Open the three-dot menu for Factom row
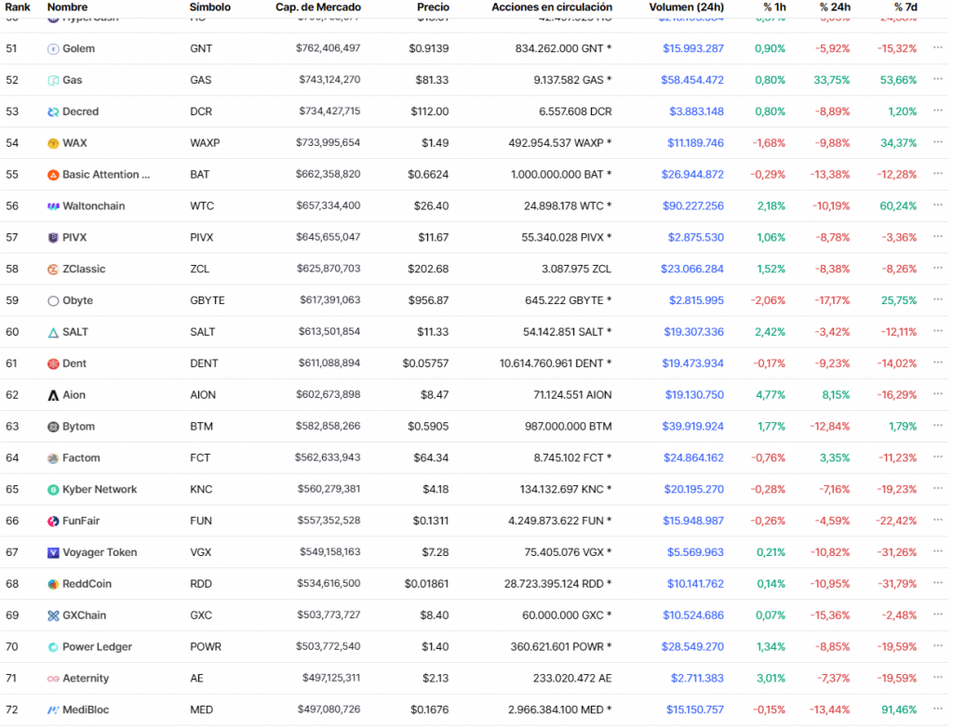The width and height of the screenshot is (953, 728). [938, 457]
